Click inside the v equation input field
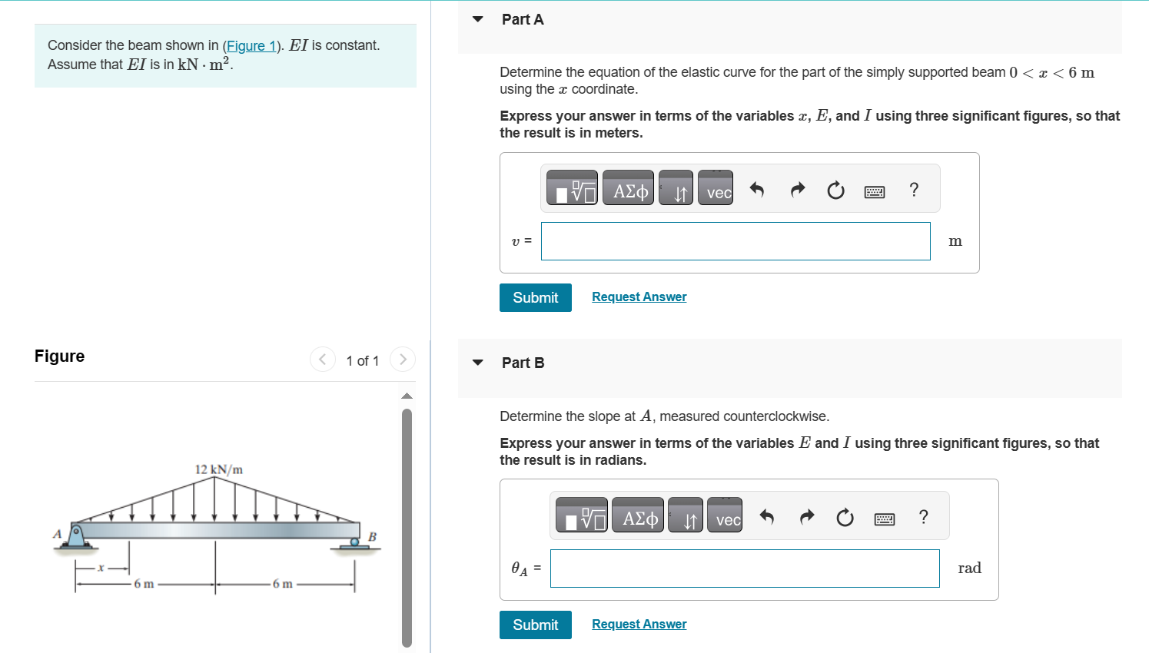This screenshot has width=1149, height=653. pos(736,240)
